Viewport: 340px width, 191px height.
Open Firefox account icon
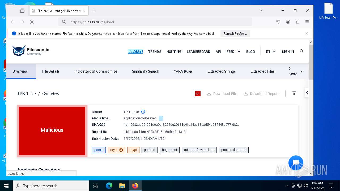[x=288, y=22]
